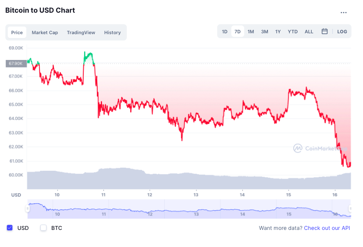Open the TradingView tab
This screenshot has width=363, height=247.
coord(81,32)
